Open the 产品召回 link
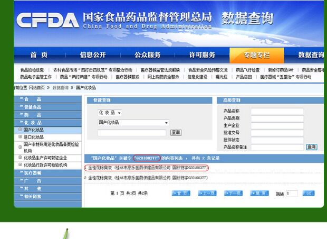This screenshot has width=327, height=239. [x=244, y=77]
